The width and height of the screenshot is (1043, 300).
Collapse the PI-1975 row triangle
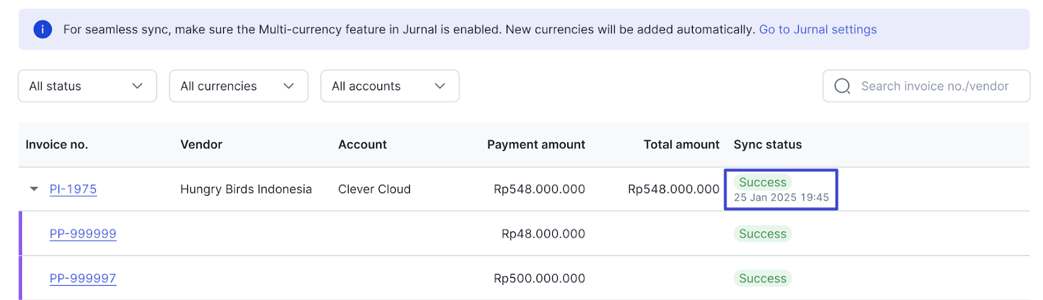point(34,189)
